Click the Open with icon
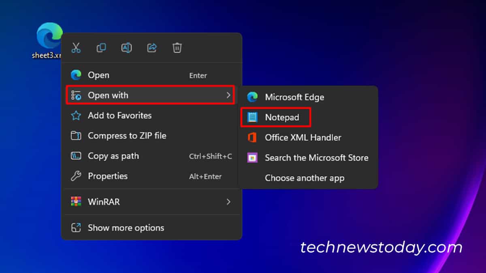 click(x=76, y=95)
